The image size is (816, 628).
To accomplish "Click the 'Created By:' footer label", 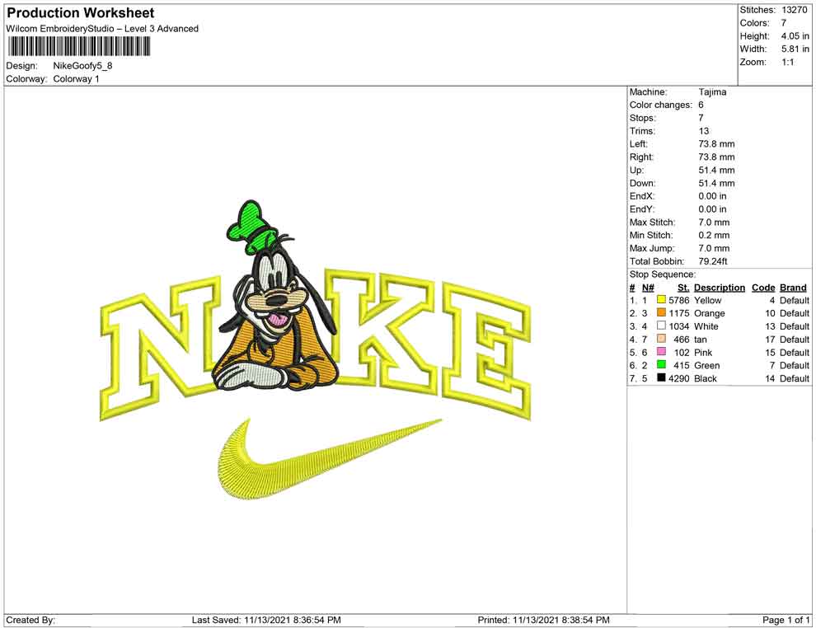I will coord(30,620).
